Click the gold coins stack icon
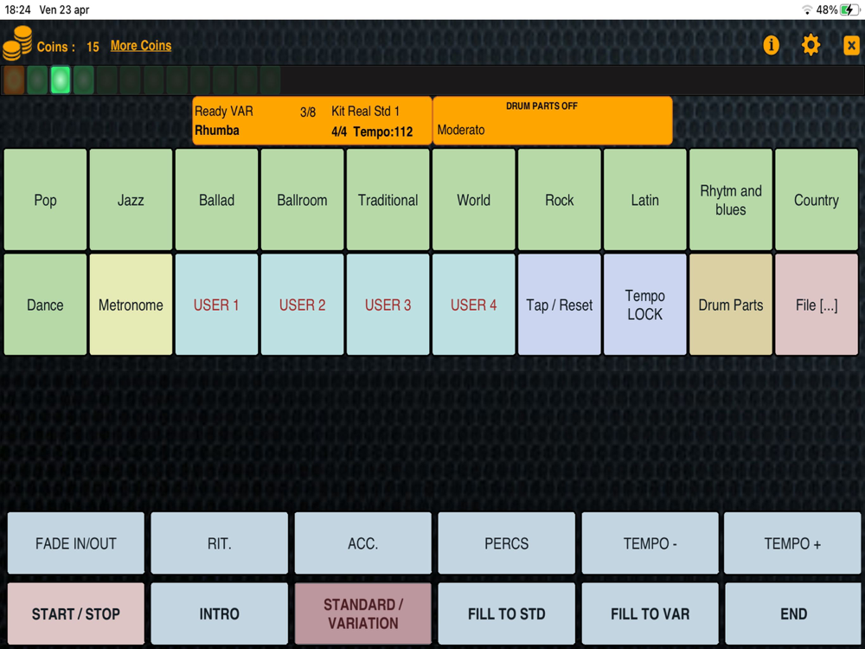 click(17, 43)
